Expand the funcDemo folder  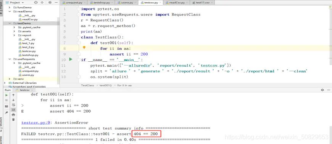10,7
